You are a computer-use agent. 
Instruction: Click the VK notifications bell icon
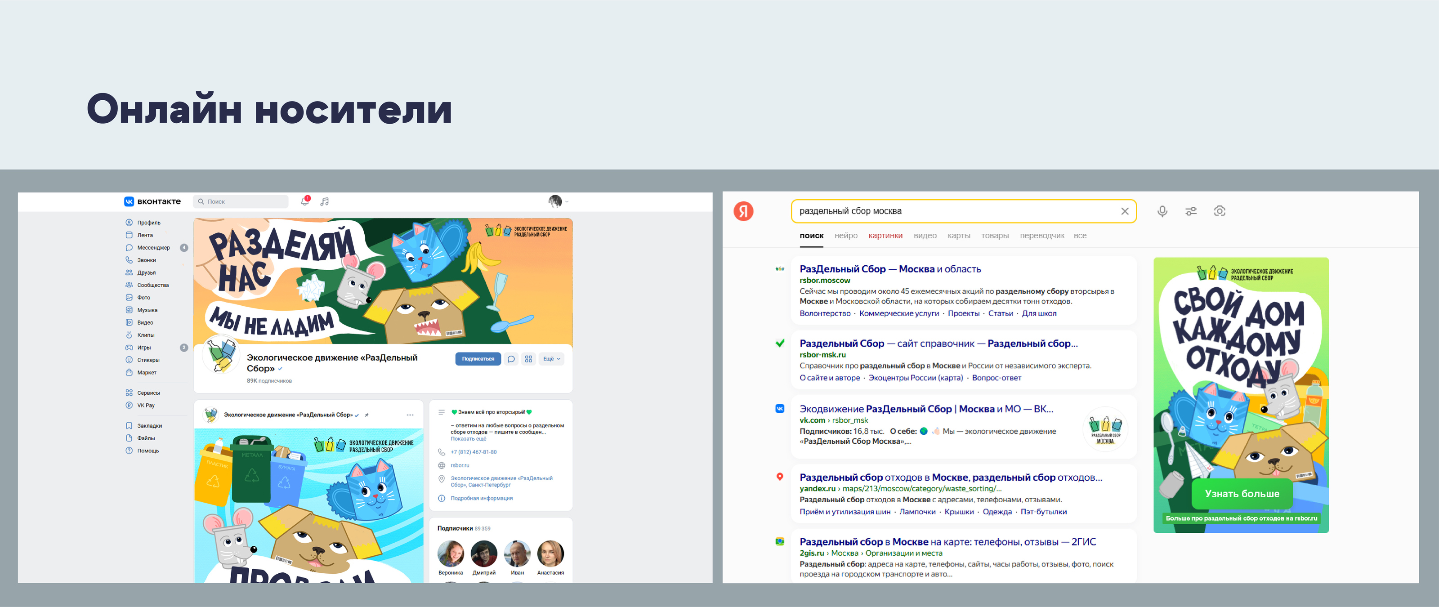304,201
